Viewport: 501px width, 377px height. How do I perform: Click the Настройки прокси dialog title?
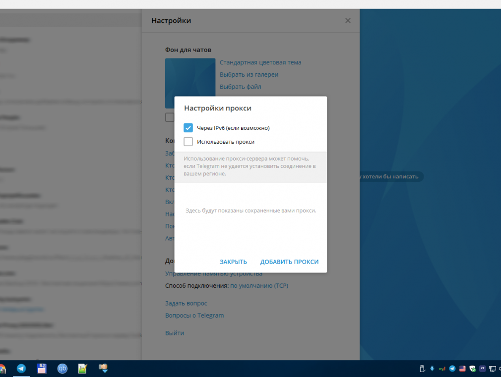[218, 108]
